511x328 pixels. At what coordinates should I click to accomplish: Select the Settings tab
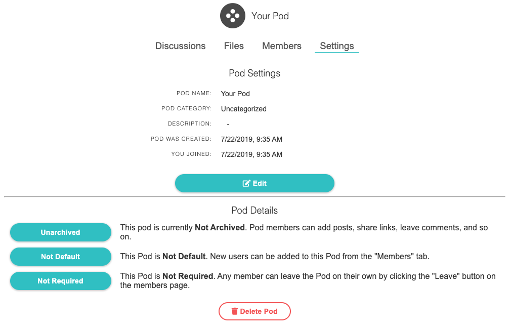337,46
